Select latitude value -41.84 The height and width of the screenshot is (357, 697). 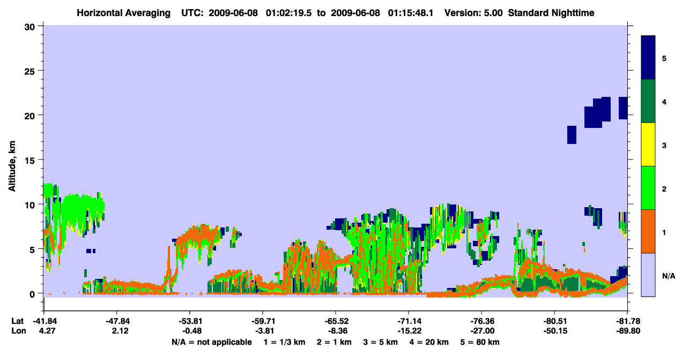(44, 321)
